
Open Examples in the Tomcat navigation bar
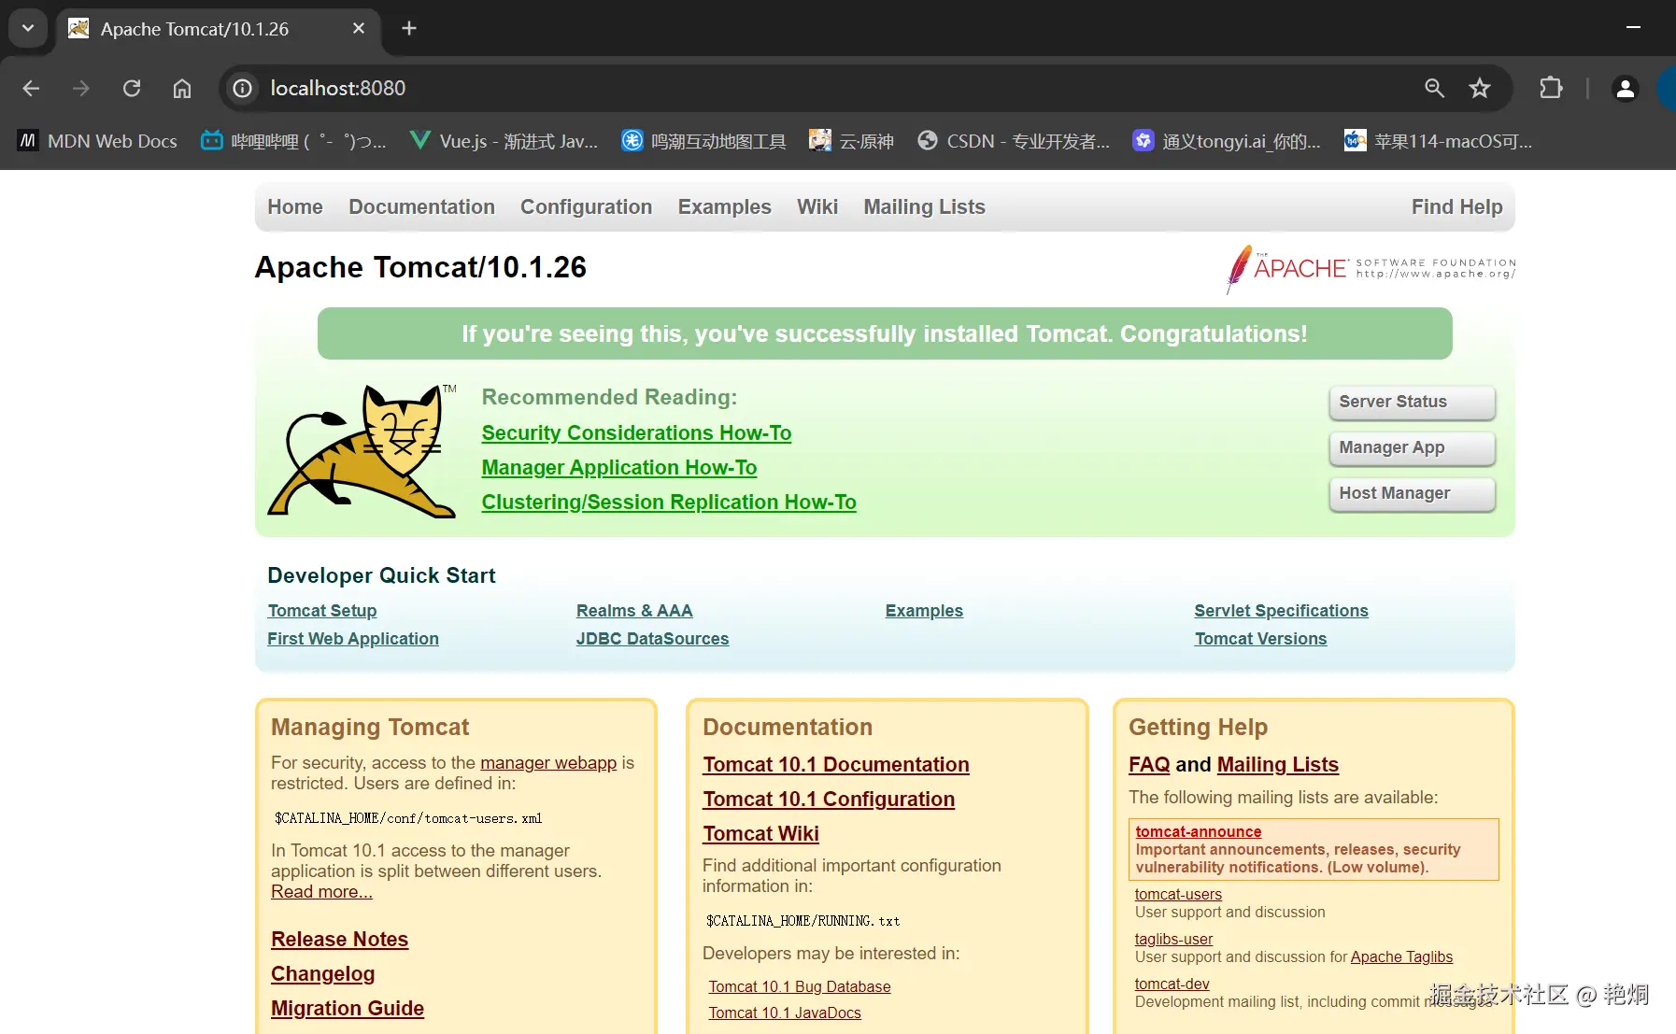click(724, 206)
